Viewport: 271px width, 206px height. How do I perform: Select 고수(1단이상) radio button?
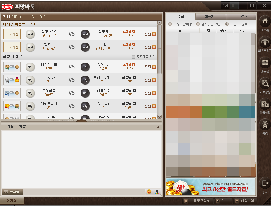click(170, 24)
